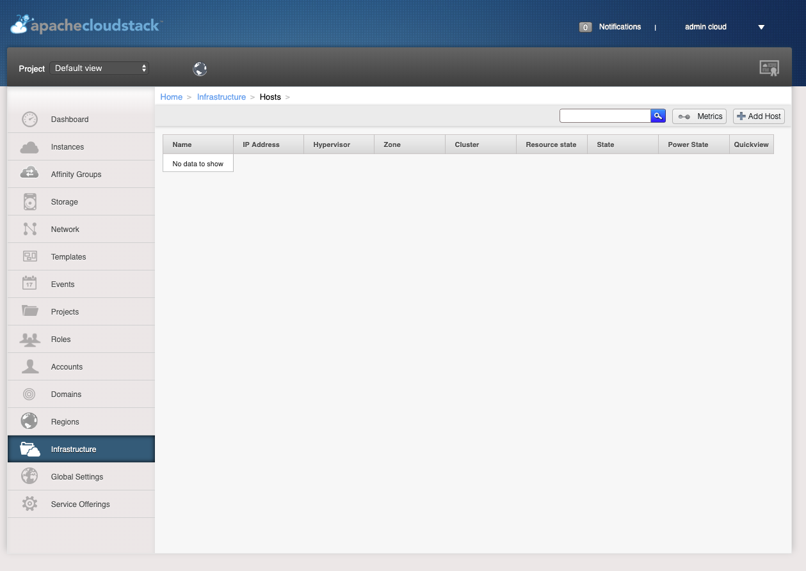806x571 pixels.
Task: Sort by the State column header
Action: point(623,145)
